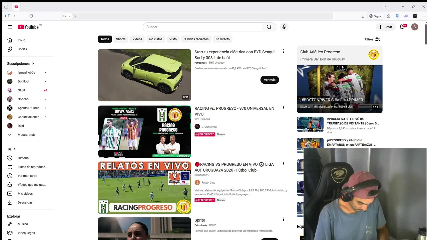Start voice search with the microphone icon
Image resolution: width=427 pixels, height=240 pixels.
[x=284, y=27]
